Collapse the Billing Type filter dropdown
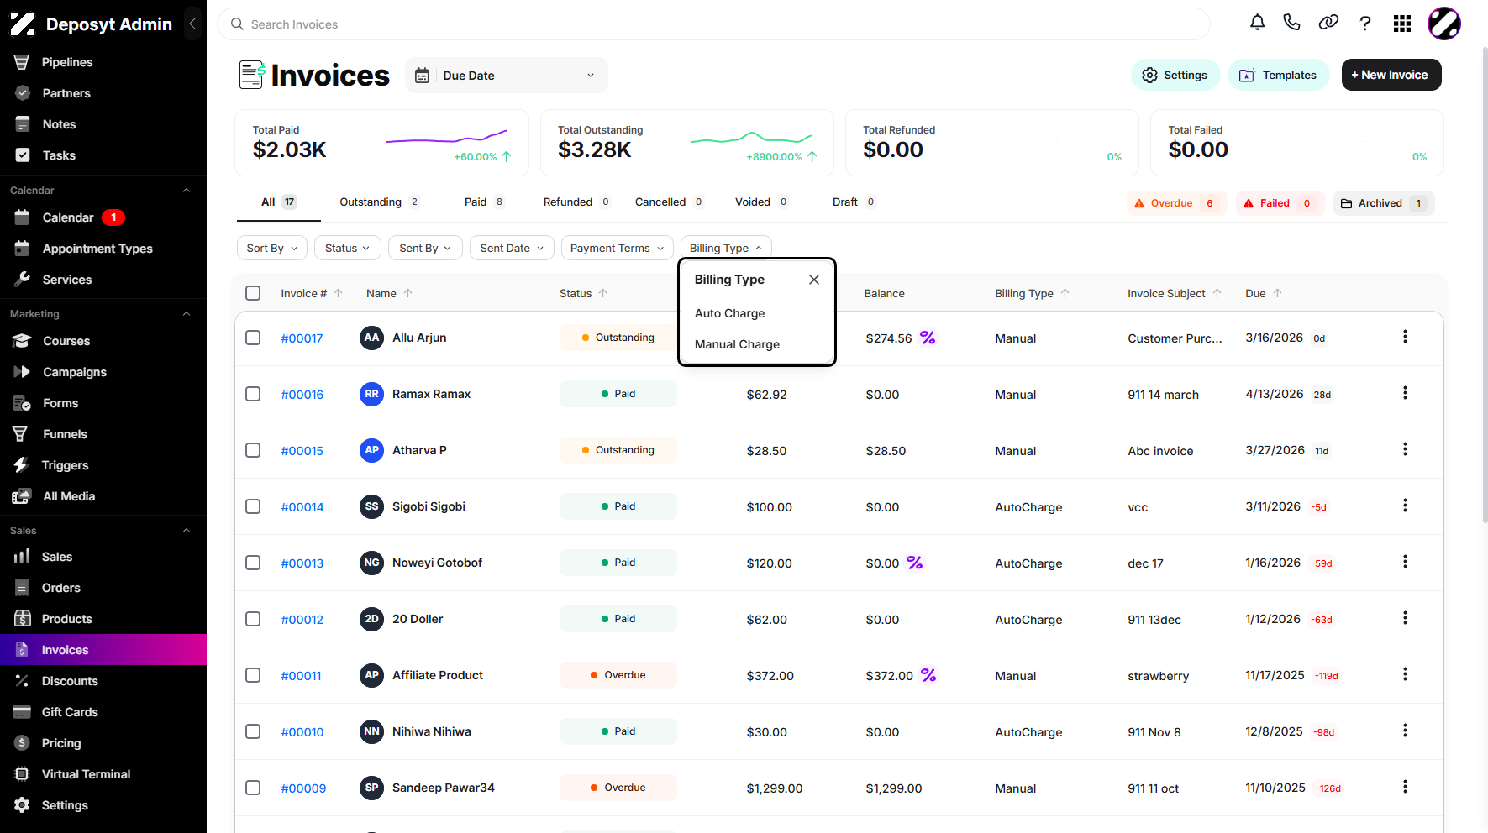 click(x=726, y=248)
